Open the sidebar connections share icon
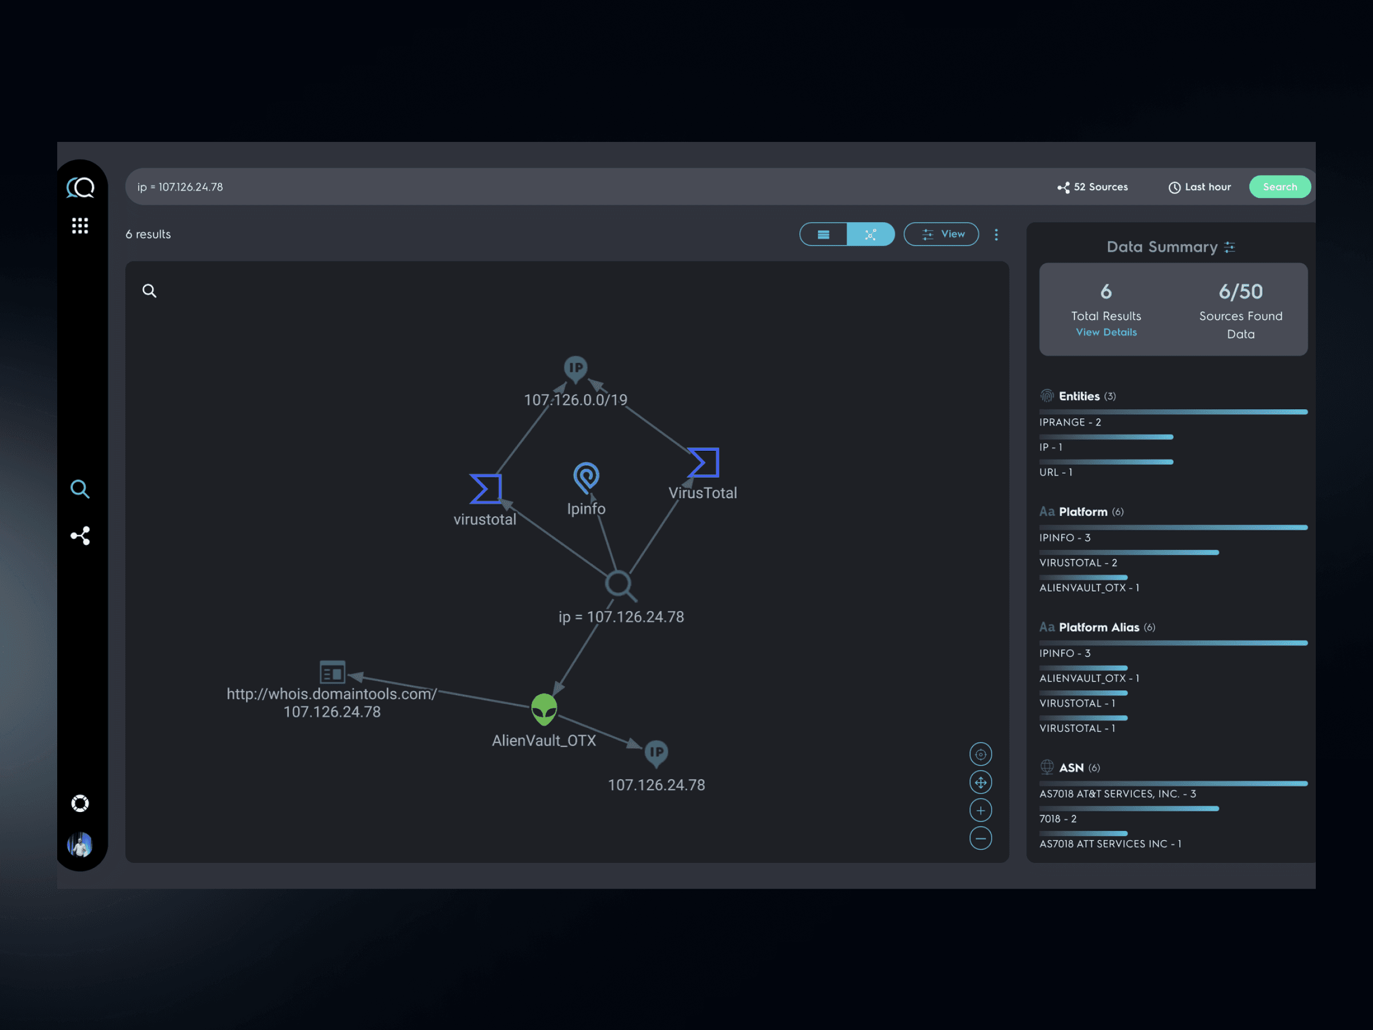This screenshot has height=1030, width=1373. click(80, 535)
